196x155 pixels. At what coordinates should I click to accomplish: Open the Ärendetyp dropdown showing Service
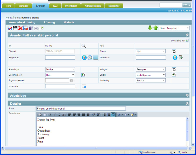tap(60, 69)
